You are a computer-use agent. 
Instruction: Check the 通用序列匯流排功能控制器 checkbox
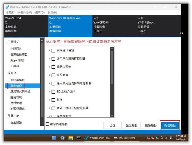point(53,84)
